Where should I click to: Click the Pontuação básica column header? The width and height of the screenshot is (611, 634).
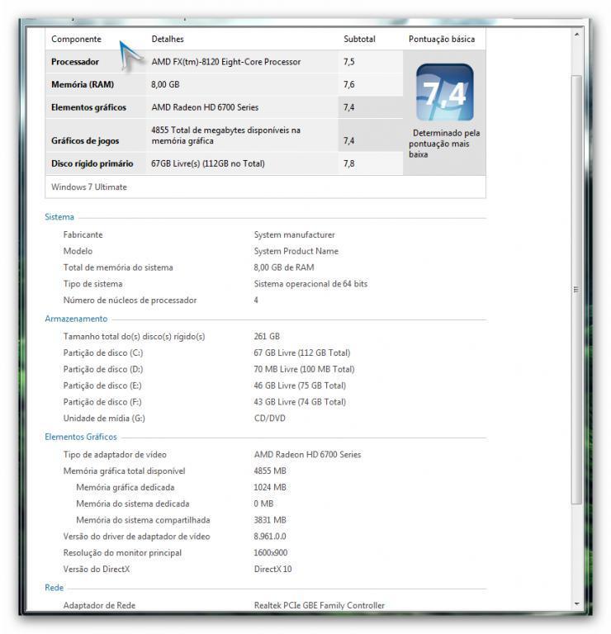442,39
